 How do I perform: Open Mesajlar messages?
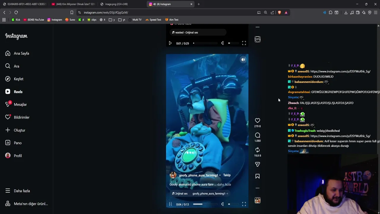pos(16,105)
